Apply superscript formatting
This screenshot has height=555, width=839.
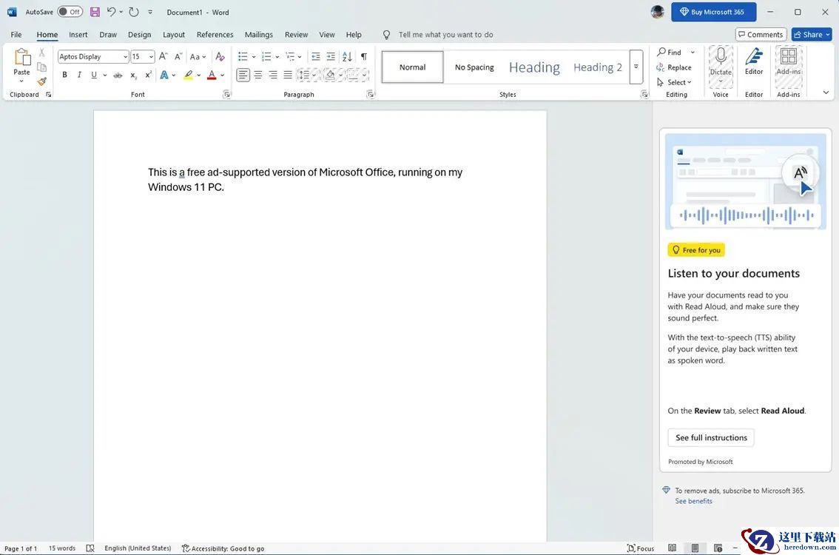[148, 75]
